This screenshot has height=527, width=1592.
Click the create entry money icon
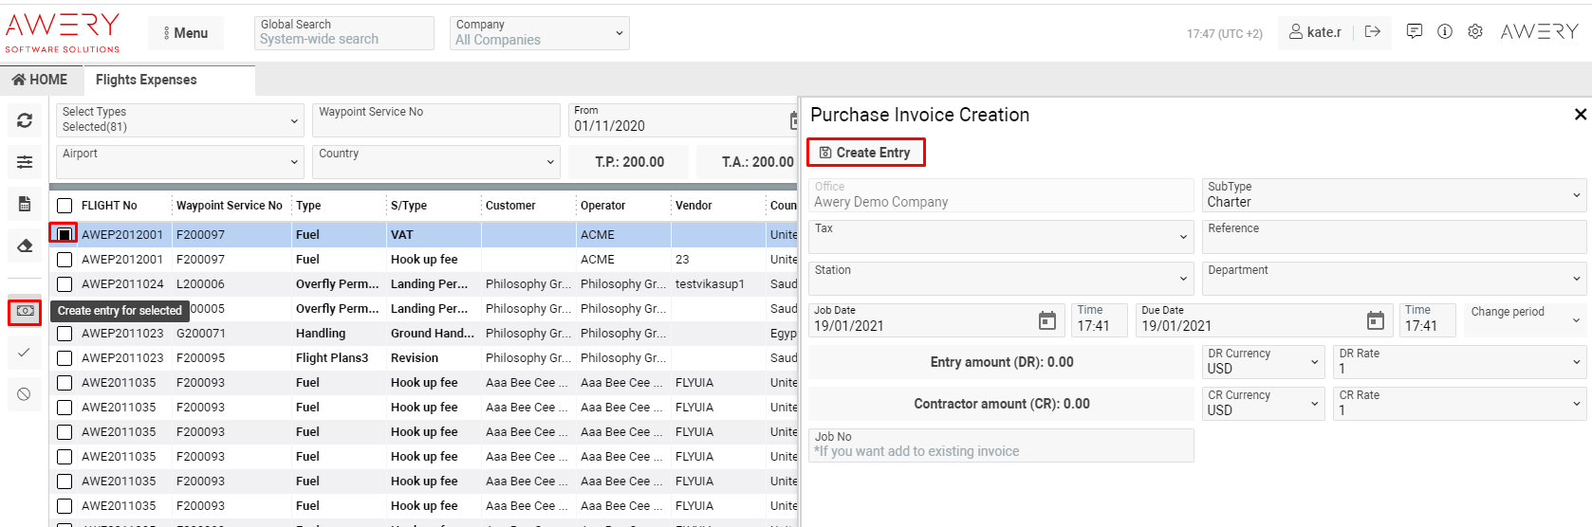[25, 311]
